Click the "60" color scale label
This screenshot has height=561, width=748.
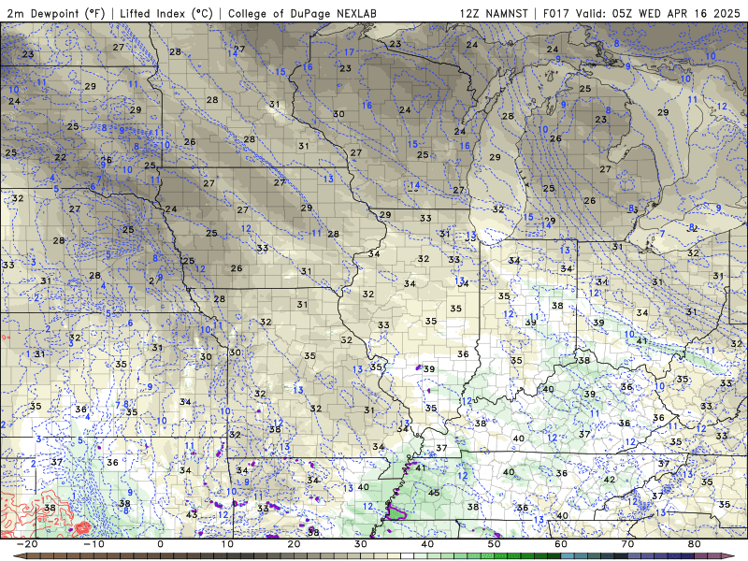click(x=561, y=544)
